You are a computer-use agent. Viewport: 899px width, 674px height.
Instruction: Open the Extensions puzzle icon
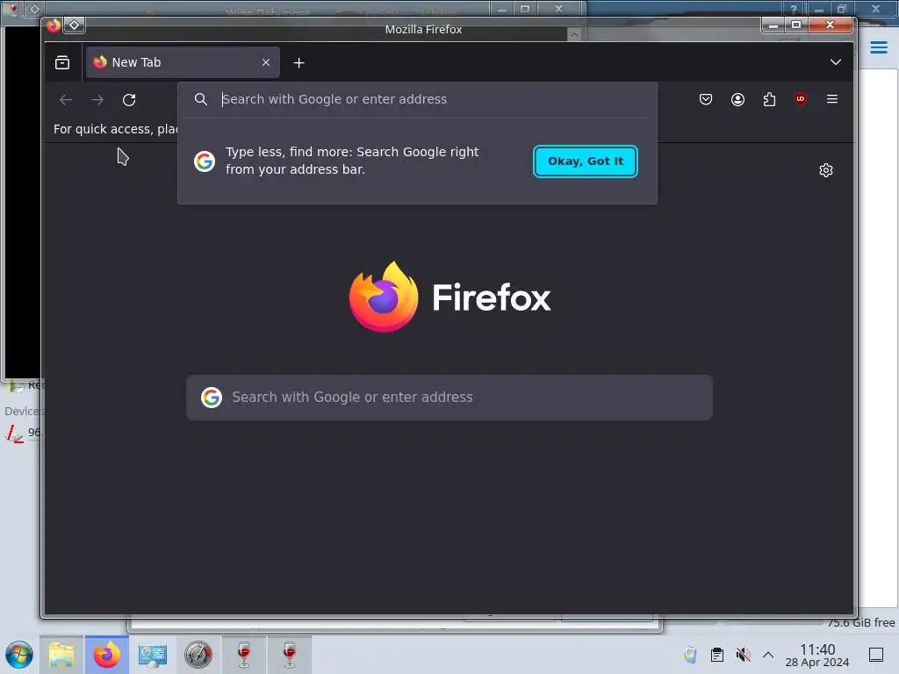coord(769,99)
